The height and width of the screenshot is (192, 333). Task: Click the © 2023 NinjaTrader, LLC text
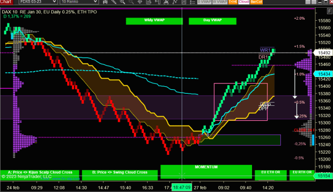coord(27,177)
